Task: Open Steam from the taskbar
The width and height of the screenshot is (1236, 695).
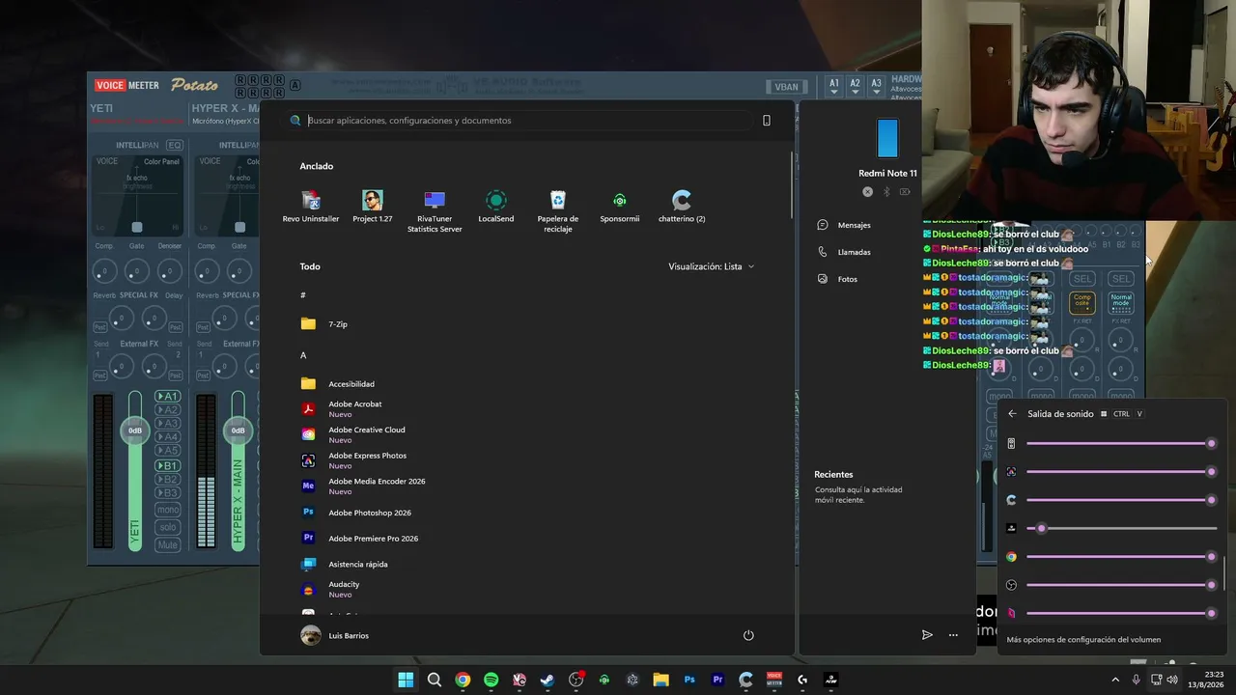Action: (548, 680)
